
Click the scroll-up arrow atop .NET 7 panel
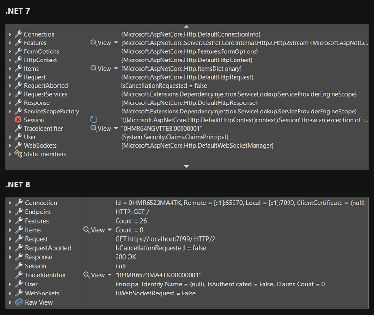(x=187, y=26)
